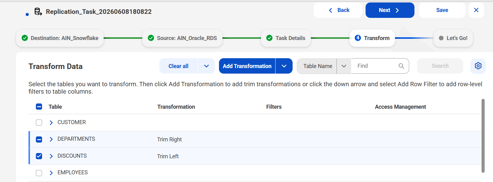This screenshot has height=182, width=493.
Task: Click the number 4 badge on Transform step
Action: click(358, 38)
